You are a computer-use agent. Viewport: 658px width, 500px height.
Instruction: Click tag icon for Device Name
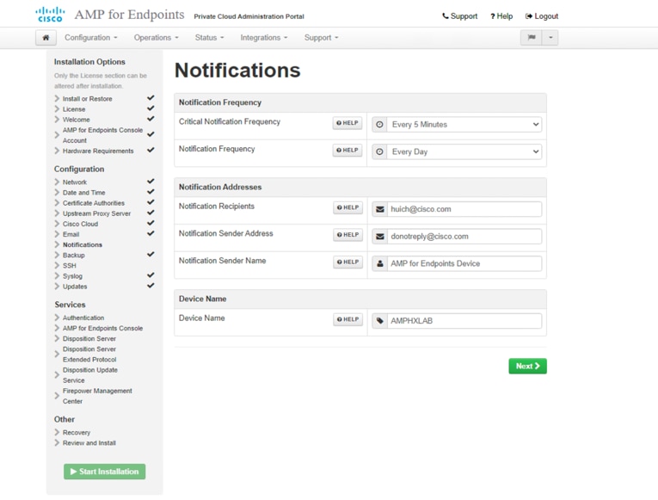(380, 321)
